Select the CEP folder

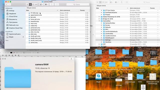click(104, 44)
